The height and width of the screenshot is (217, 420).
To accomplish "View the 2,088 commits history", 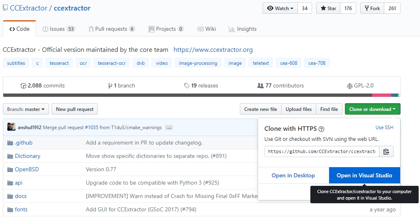I will click(x=43, y=85).
